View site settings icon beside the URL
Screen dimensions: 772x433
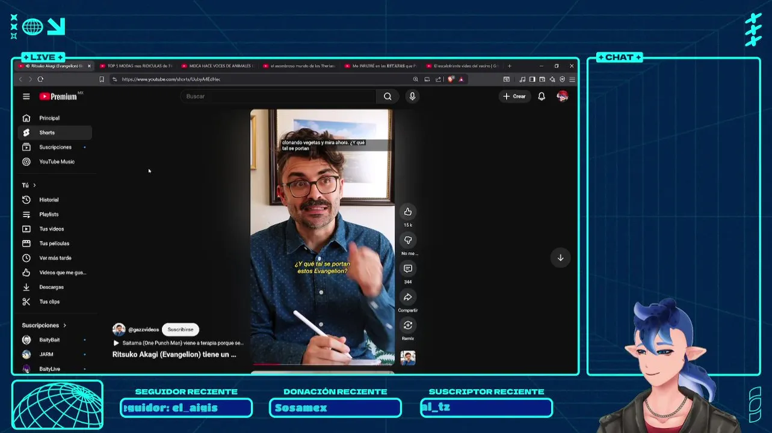pos(115,79)
